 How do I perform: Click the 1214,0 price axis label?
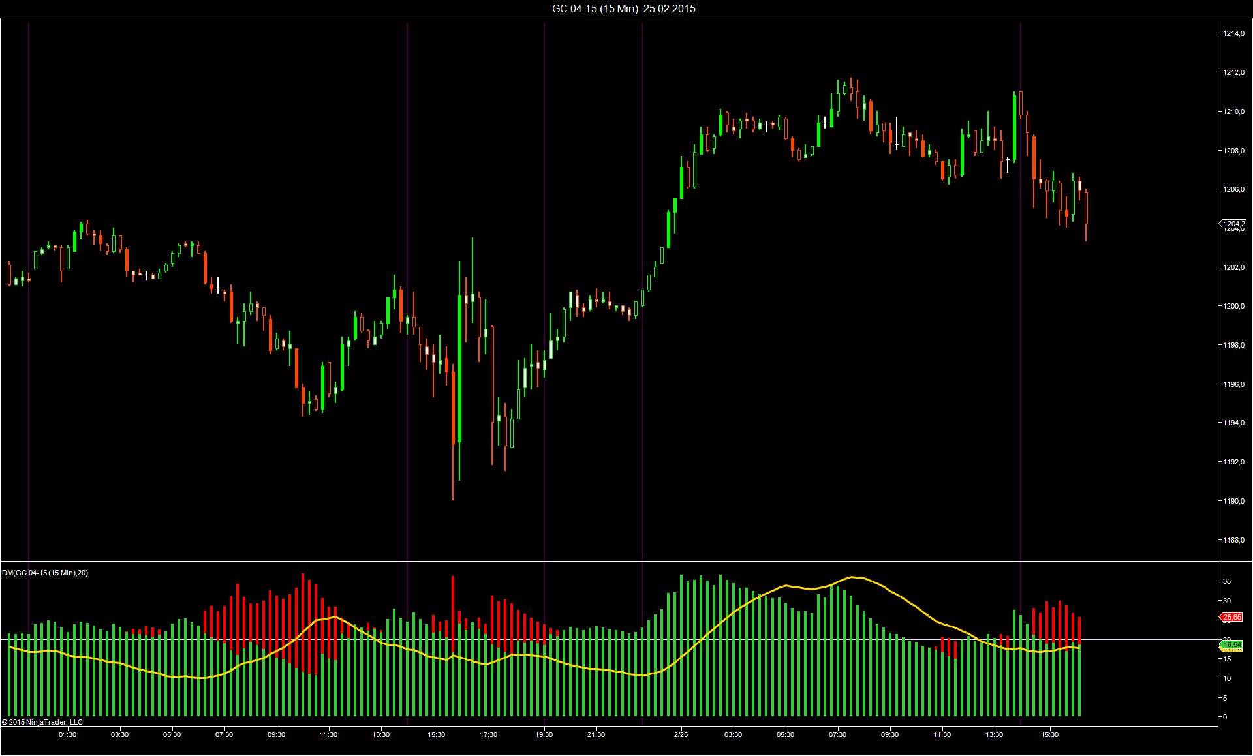pos(1233,33)
